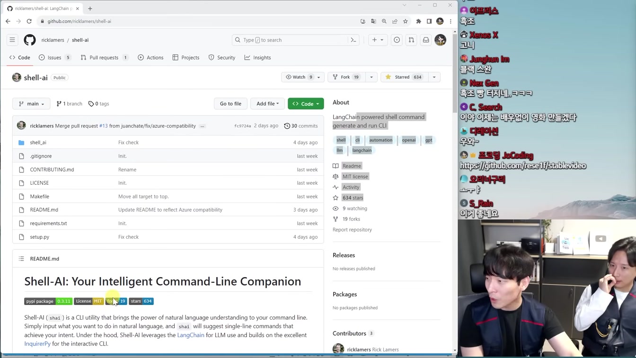Open the Pull requests tab
The width and height of the screenshot is (636, 358).
(104, 57)
